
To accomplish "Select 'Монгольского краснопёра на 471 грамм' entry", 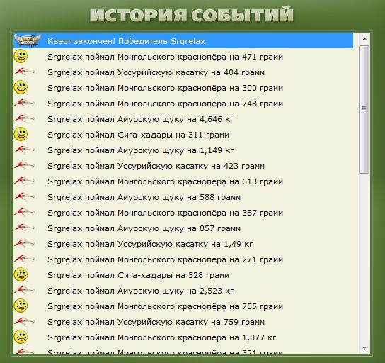I will [x=183, y=57].
